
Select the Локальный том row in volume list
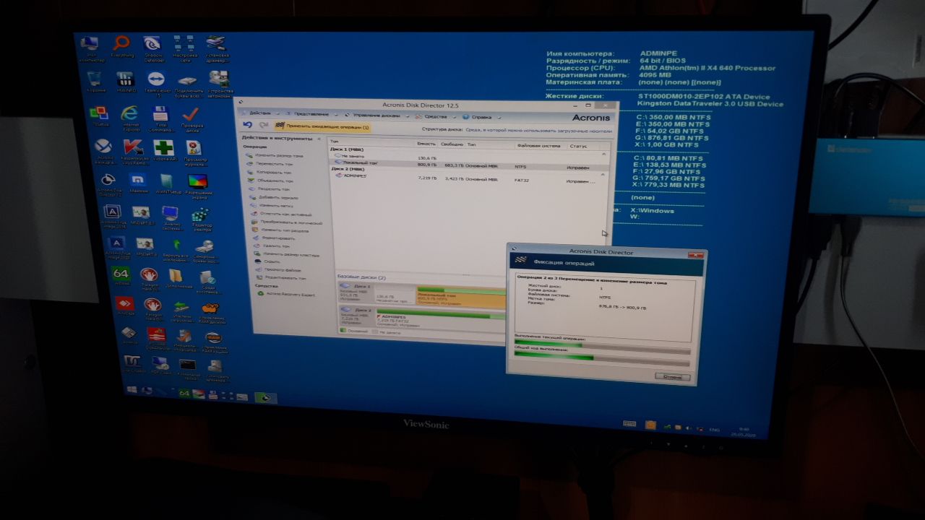pyautogui.click(x=468, y=165)
